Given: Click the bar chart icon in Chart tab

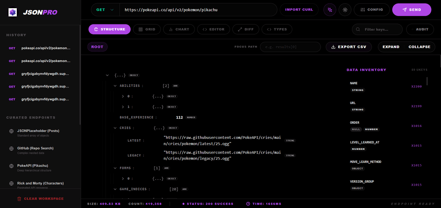Looking at the screenshot, I should point(171,29).
